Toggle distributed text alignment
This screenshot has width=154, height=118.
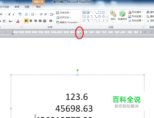point(45,21)
